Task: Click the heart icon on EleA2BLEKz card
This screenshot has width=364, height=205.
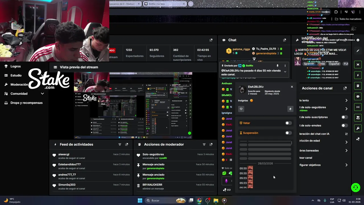Action: coord(241,109)
